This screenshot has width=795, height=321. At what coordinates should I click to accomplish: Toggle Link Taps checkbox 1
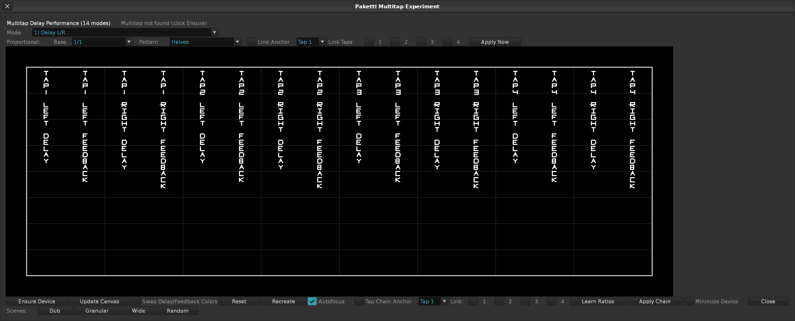tap(369, 42)
